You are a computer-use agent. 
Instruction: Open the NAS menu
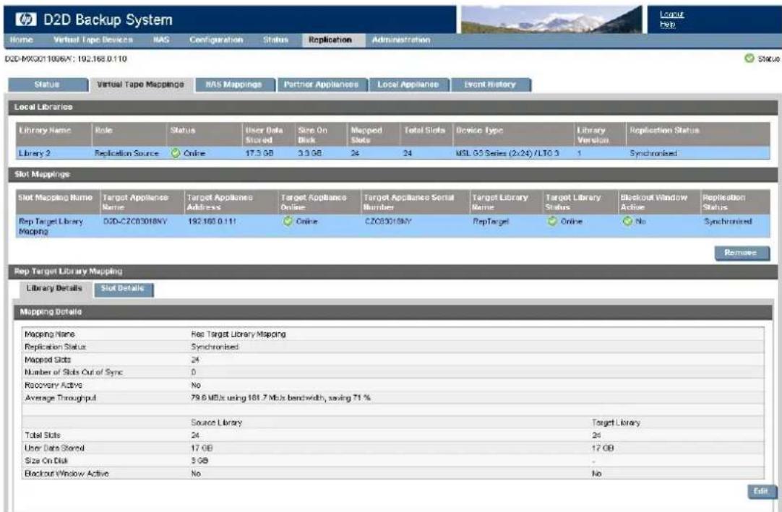click(161, 40)
